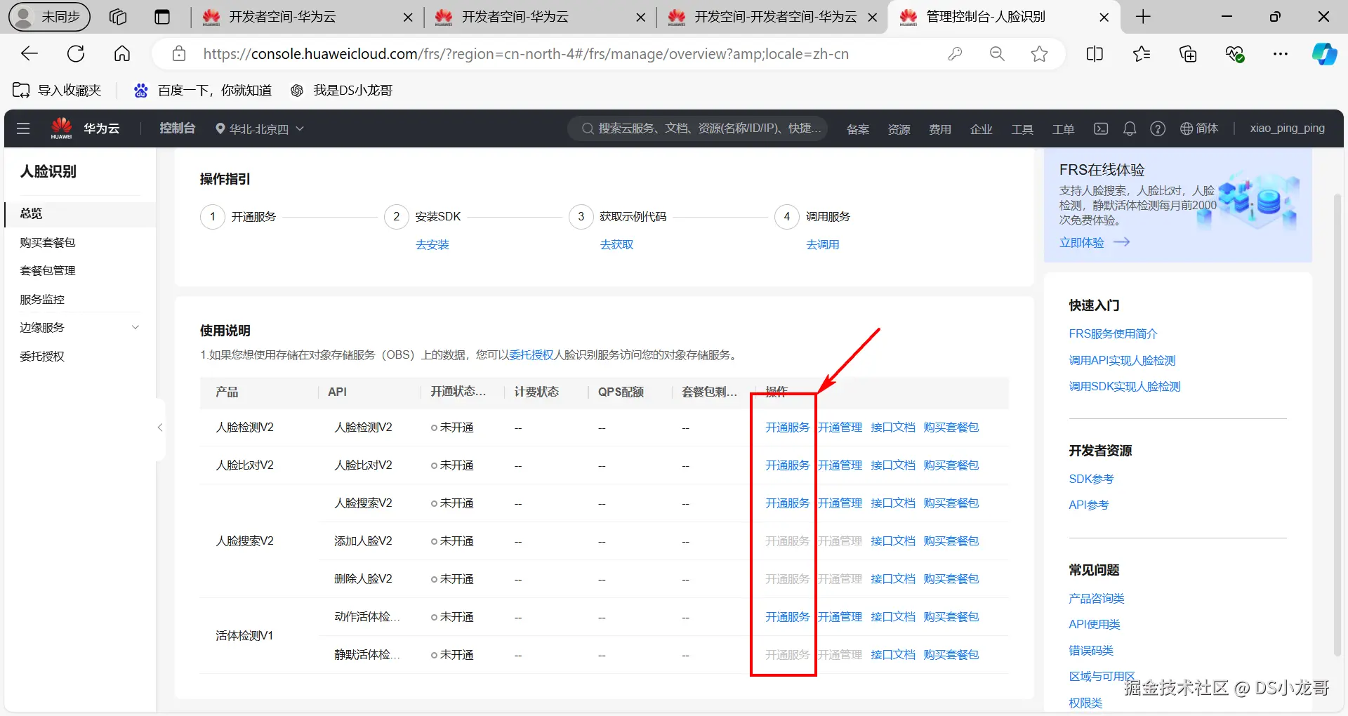Click the 委托授权 link in usage note
1348x716 pixels.
pos(531,355)
